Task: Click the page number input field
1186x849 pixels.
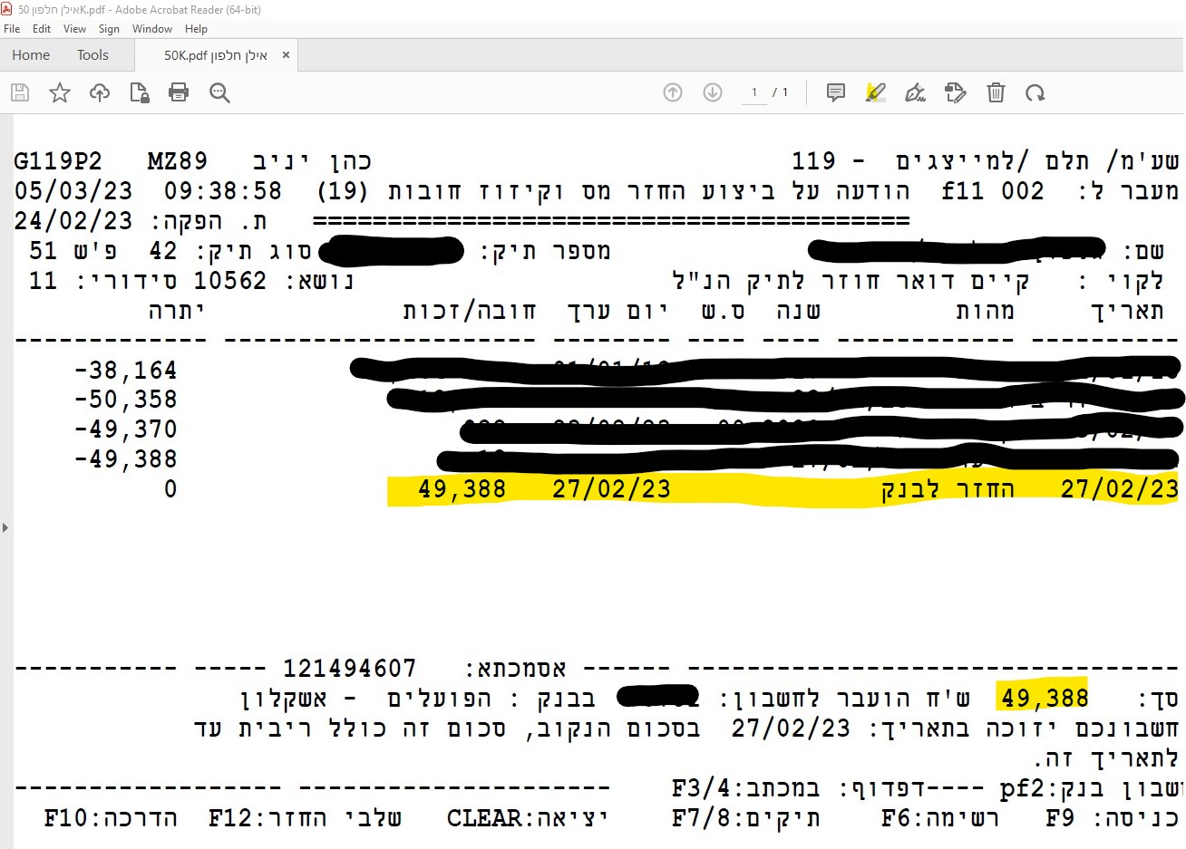Action: pyautogui.click(x=755, y=92)
